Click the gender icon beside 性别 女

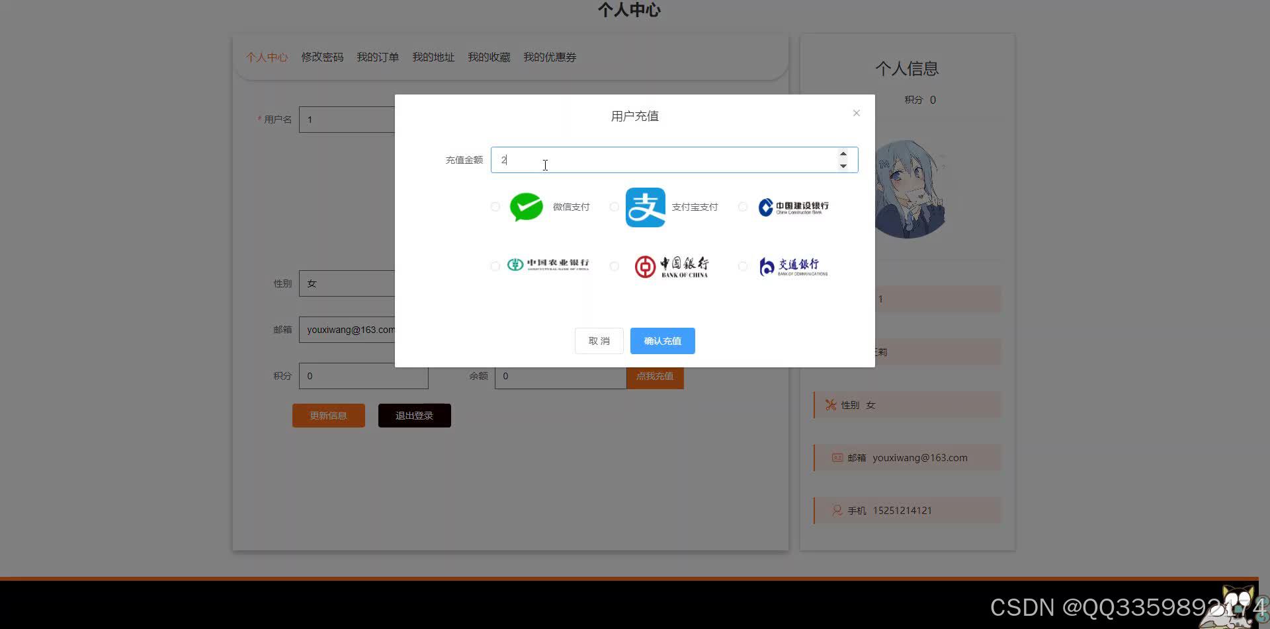[x=831, y=405]
